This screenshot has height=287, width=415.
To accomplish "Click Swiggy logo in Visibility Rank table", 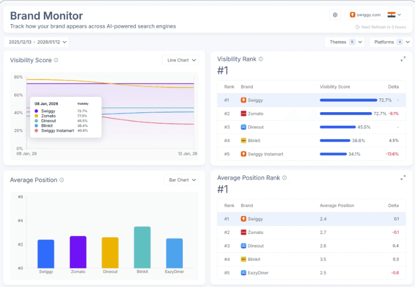I will pyautogui.click(x=244, y=100).
